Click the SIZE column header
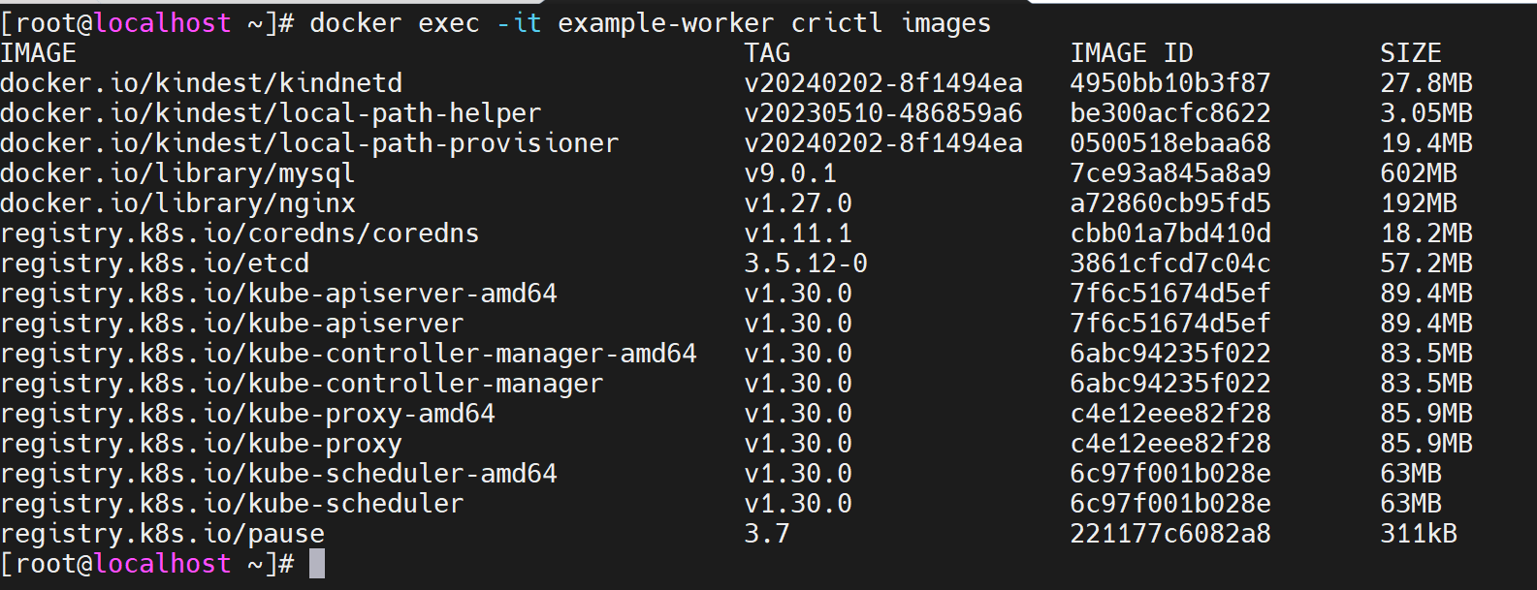Viewport: 1537px width, 590px height. (x=1410, y=53)
